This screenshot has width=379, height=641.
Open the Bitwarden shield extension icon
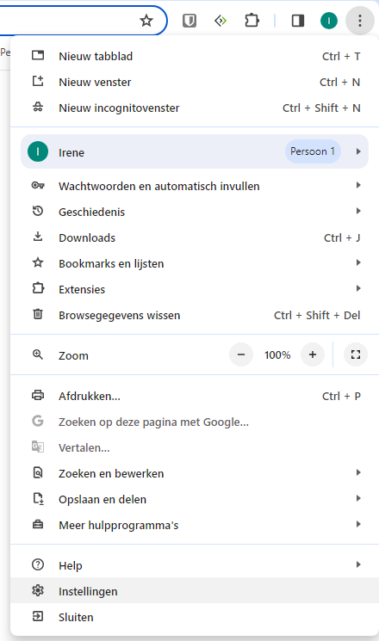189,21
